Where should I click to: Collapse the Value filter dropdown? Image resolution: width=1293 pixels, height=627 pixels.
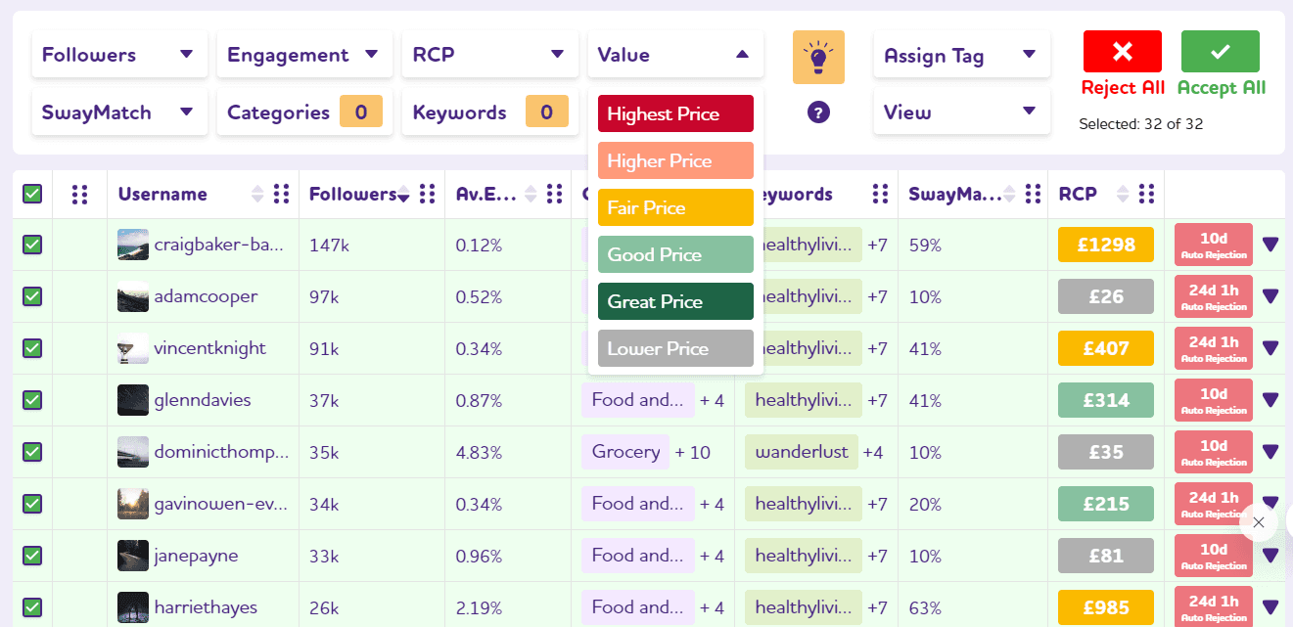[x=675, y=55]
